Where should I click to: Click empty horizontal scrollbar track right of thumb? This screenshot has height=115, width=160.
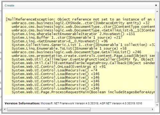click(x=121, y=109)
